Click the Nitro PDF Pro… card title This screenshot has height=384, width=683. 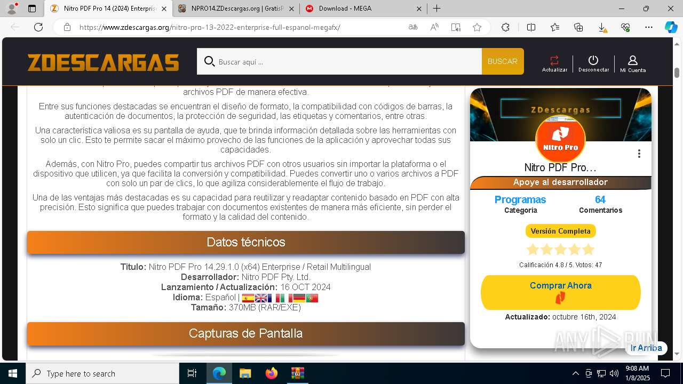560,167
